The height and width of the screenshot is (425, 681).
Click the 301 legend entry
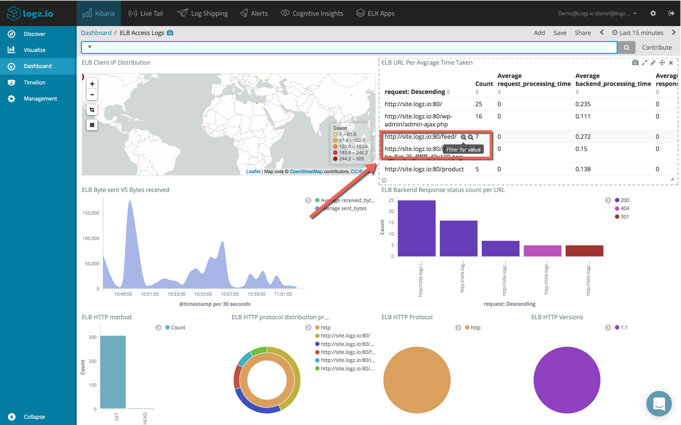point(622,217)
